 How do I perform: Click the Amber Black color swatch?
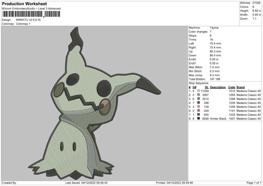click(x=199, y=118)
